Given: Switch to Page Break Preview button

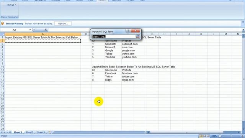Looking at the screenshot, I should (x=208, y=136).
